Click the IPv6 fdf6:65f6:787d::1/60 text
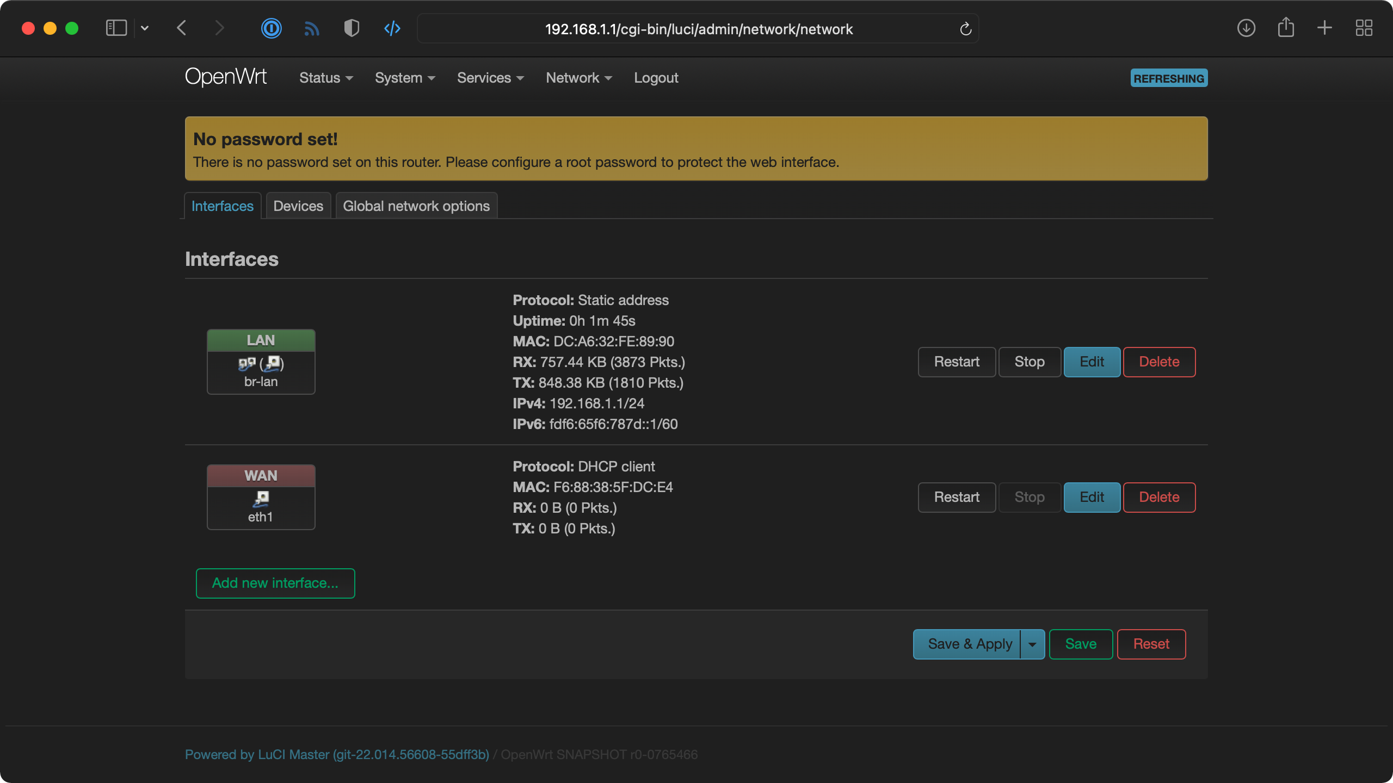Image resolution: width=1393 pixels, height=783 pixels. click(595, 424)
